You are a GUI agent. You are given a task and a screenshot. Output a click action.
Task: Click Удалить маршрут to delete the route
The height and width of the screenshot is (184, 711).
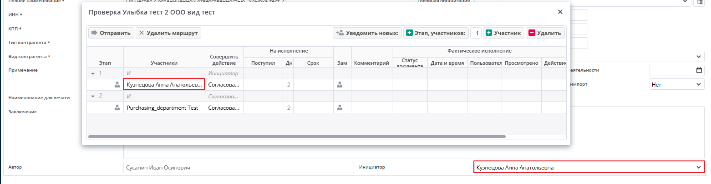tap(168, 33)
